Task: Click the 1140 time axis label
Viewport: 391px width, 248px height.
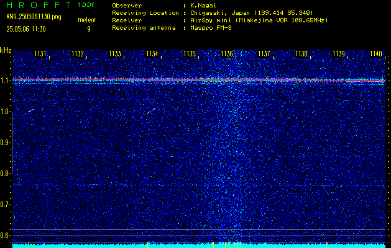Action: 376,53
